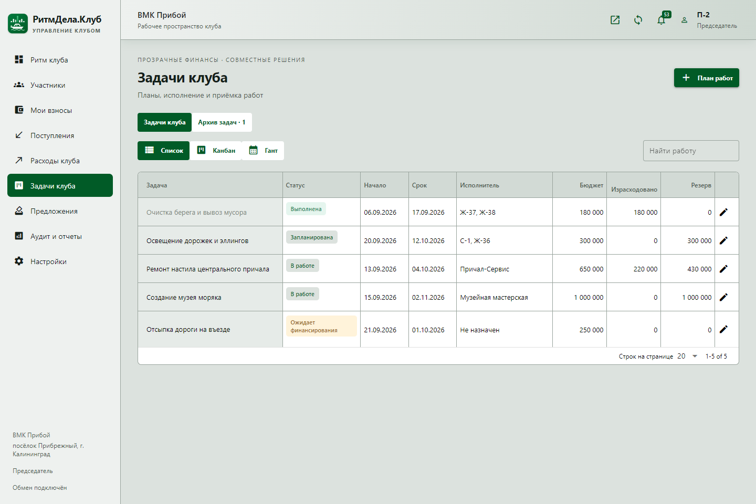Click the sync refresh icon in header

(638, 20)
